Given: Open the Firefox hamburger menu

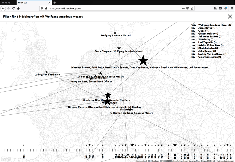Looking at the screenshot, I should pyautogui.click(x=232, y=8).
